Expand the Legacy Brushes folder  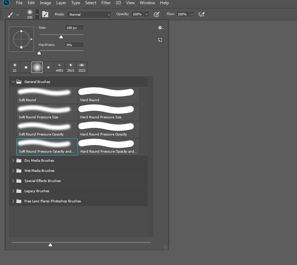pos(13,191)
